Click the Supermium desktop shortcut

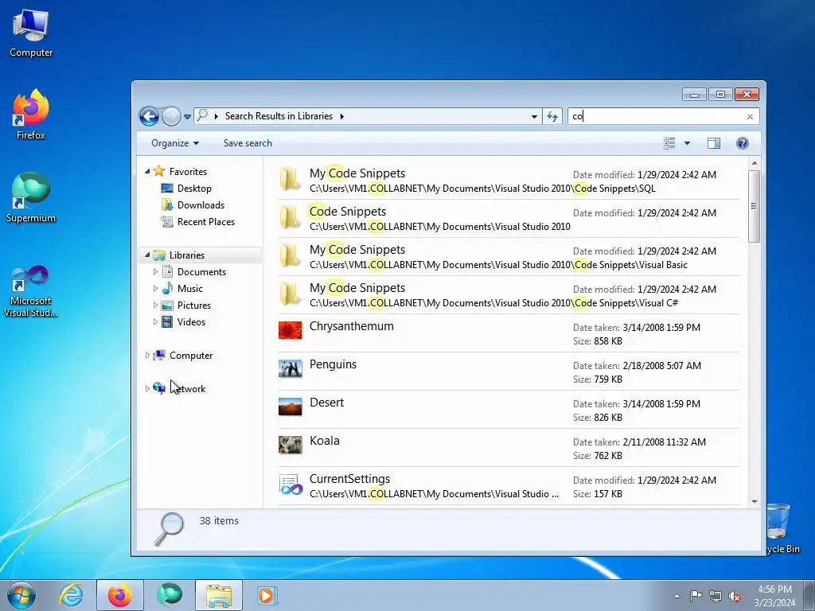pyautogui.click(x=31, y=198)
